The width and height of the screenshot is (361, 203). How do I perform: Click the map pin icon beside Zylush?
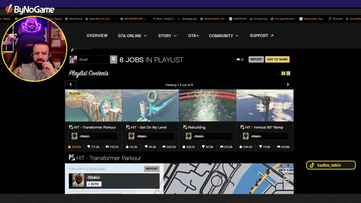pyautogui.click(x=113, y=59)
